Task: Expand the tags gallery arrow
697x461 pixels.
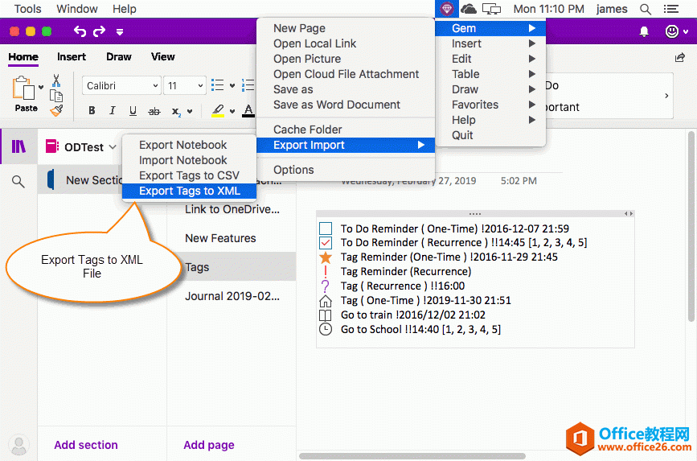Action: pyautogui.click(x=666, y=96)
